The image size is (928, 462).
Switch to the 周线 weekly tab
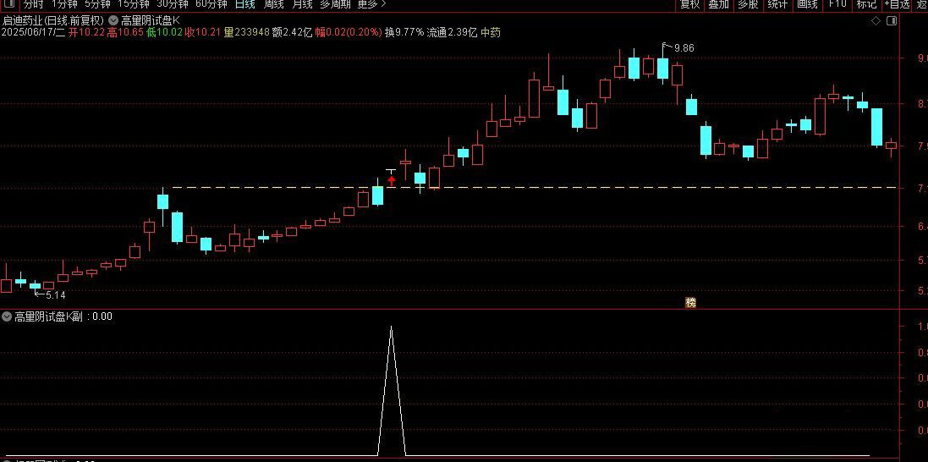273,4
